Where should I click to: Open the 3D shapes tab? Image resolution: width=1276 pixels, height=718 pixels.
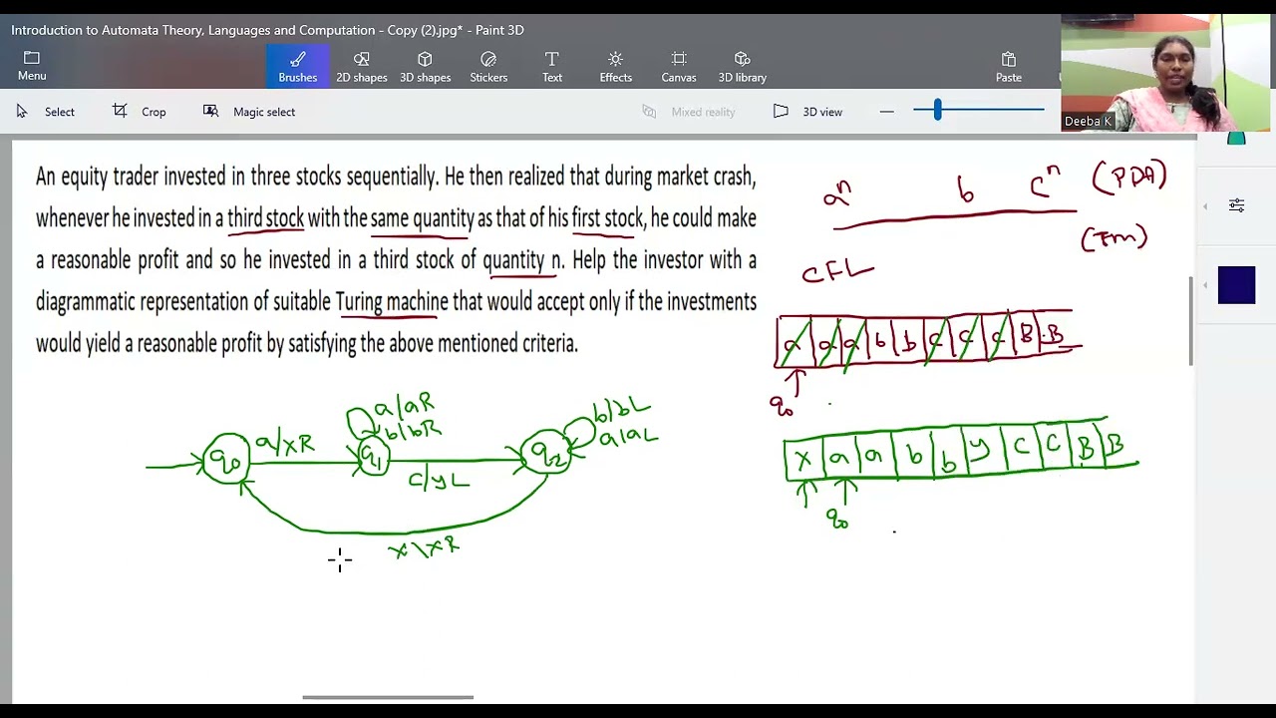(425, 67)
